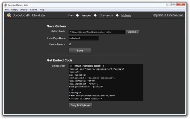Viewport: 190px width, 119px height.
Task: Click the 'START JUICEBOX EMBED' comment line
Action: pyautogui.click(x=87, y=66)
